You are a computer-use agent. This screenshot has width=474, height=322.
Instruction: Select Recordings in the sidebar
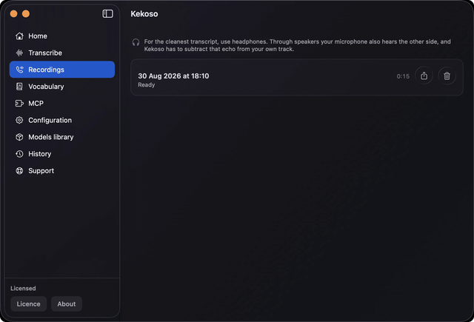[x=62, y=70]
